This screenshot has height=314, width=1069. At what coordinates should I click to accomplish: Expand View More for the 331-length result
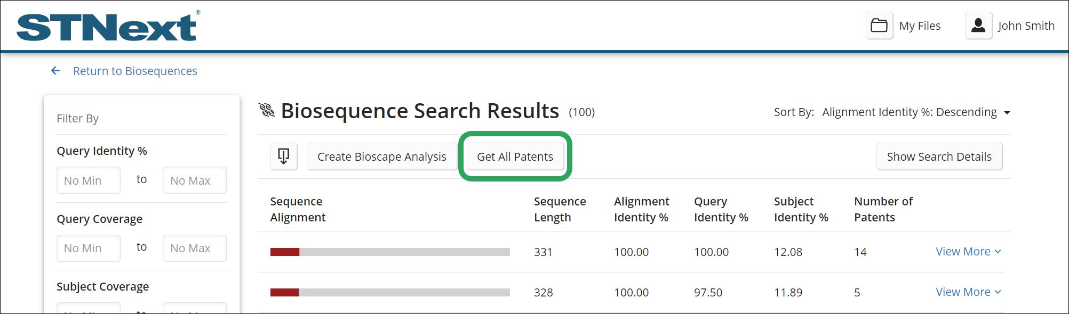968,251
